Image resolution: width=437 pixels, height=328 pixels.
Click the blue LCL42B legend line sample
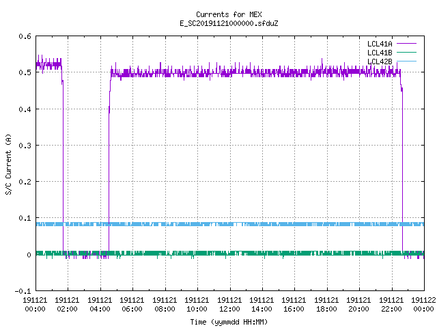click(x=406, y=61)
